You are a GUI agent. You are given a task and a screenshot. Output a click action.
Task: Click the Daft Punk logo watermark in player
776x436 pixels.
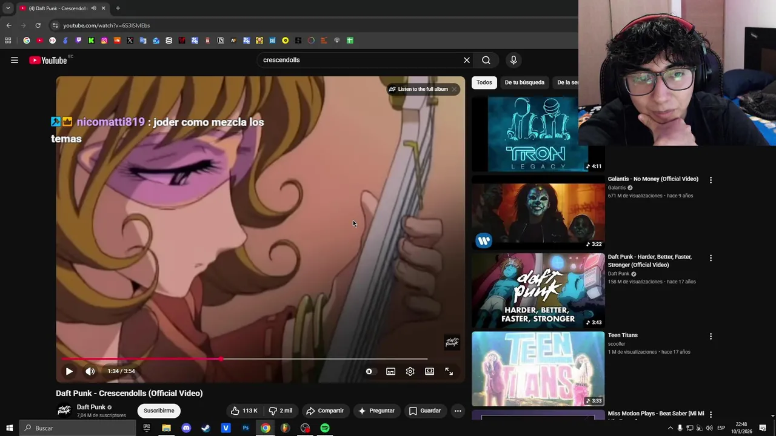452,342
